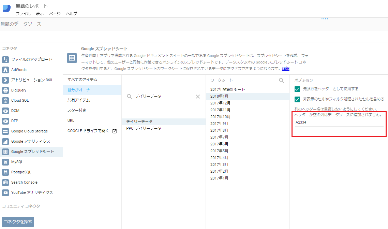388x229 pixels.
Task: Open the ファイル menu
Action: click(23, 14)
